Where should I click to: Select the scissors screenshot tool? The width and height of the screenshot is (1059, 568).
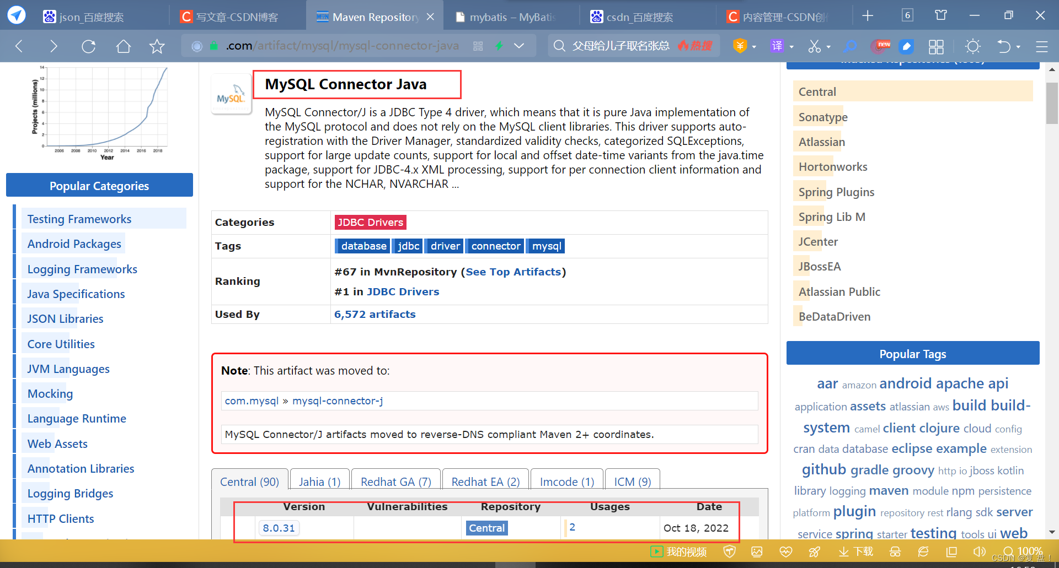click(x=815, y=46)
